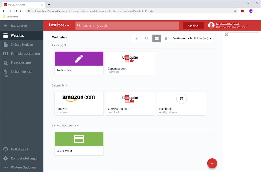Bookmark this page with the star icon
This screenshot has width=261, height=172.
click(235, 11)
